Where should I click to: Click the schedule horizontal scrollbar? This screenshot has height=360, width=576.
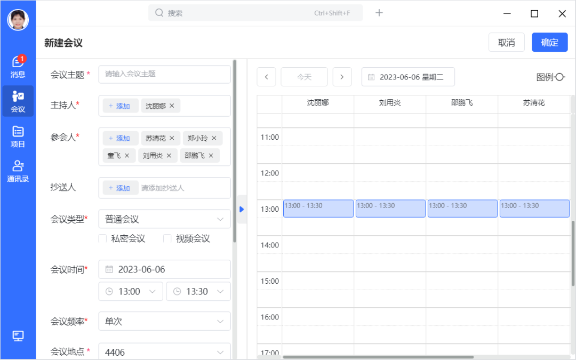click(378, 357)
